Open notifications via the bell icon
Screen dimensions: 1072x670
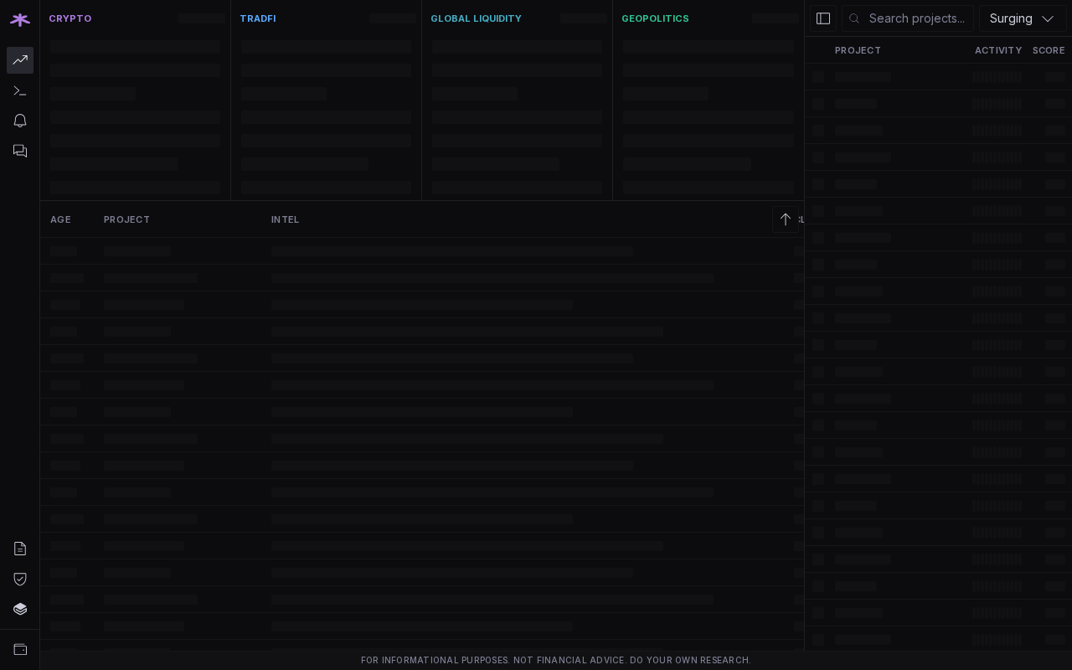click(x=20, y=121)
